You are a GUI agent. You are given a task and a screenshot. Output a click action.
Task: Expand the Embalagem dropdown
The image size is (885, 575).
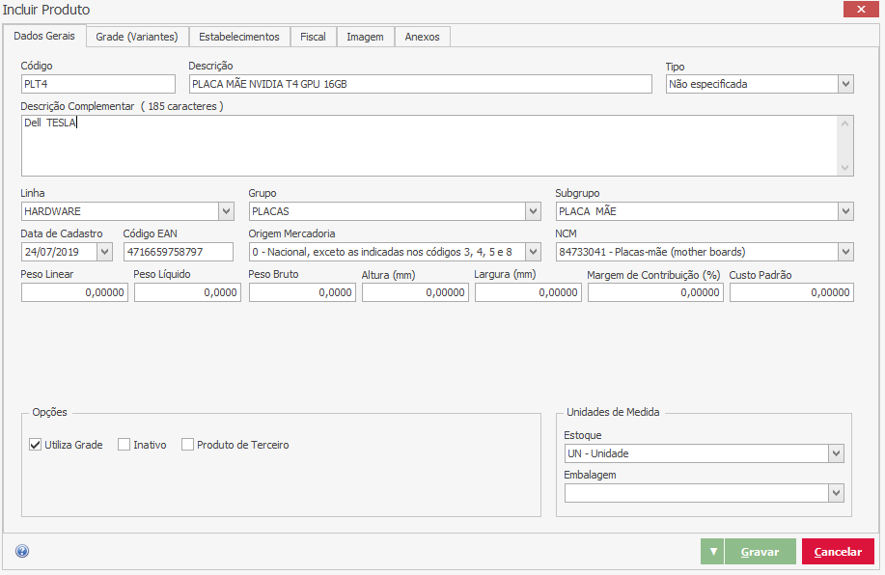tap(836, 493)
